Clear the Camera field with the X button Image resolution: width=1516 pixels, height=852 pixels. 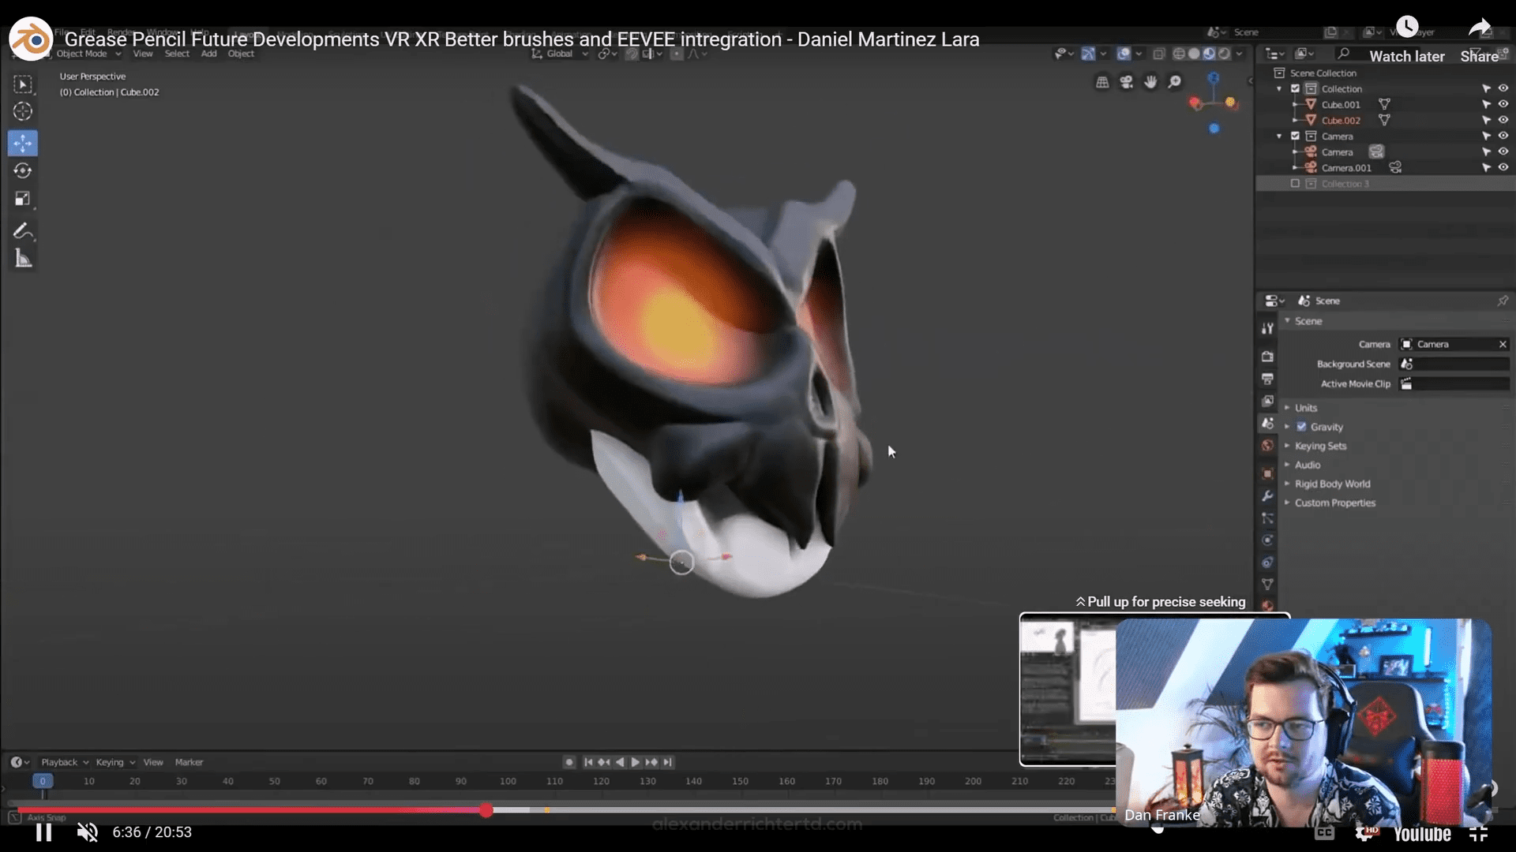click(x=1503, y=344)
